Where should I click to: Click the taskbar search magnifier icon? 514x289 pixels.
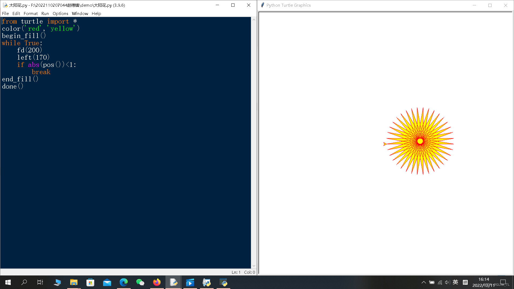(x=24, y=282)
